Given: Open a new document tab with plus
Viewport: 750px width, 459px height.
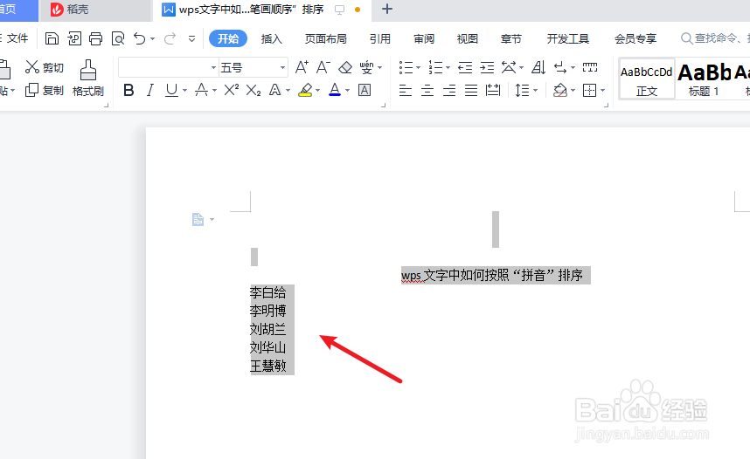Looking at the screenshot, I should pyautogui.click(x=387, y=9).
